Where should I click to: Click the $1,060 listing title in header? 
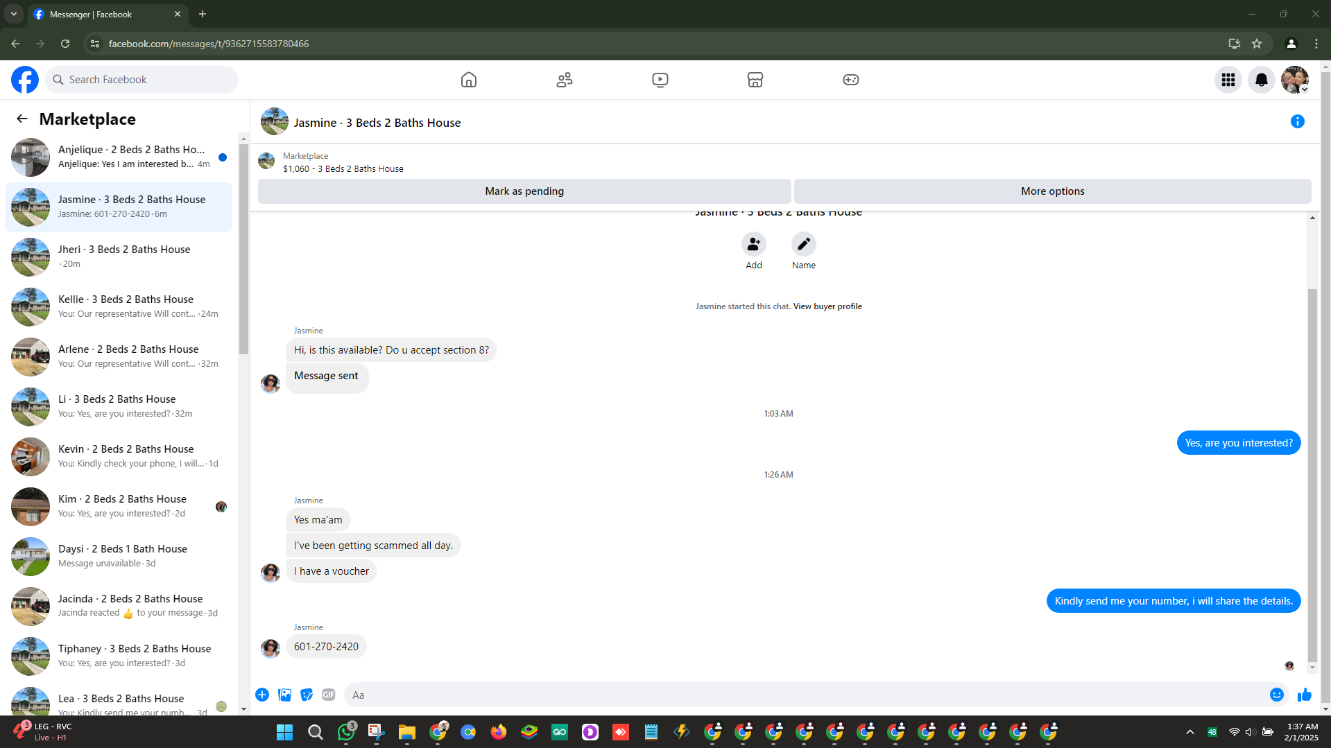click(343, 169)
